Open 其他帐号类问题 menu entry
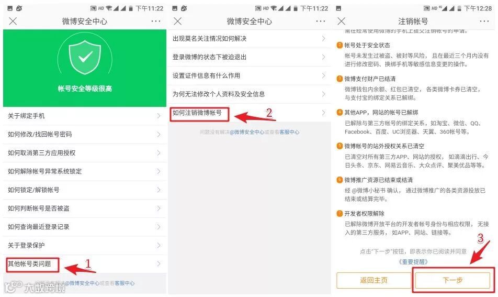 85,263
